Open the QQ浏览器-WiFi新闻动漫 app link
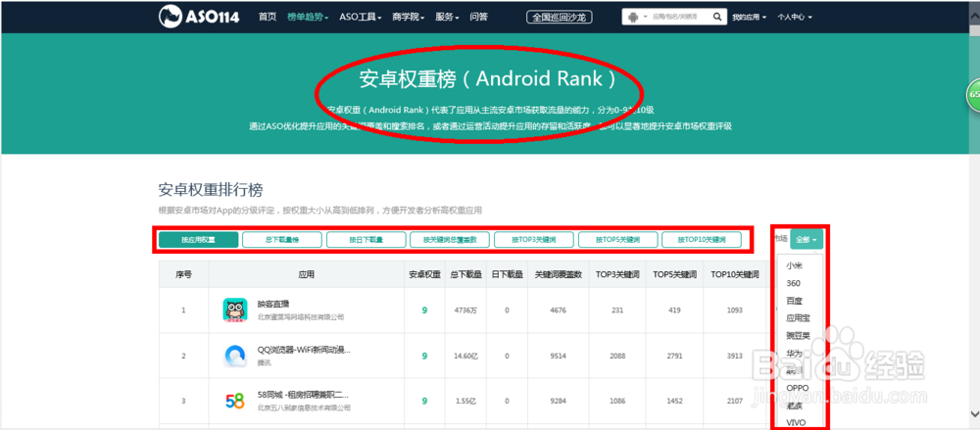This screenshot has height=430, width=980. click(304, 350)
